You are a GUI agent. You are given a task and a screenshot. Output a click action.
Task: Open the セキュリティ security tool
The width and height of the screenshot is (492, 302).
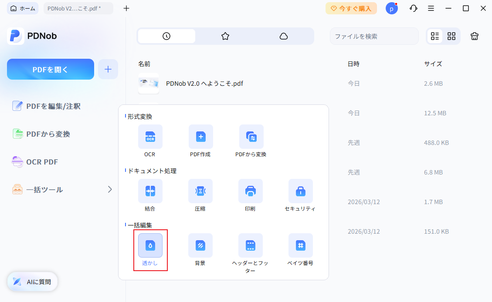(x=301, y=191)
